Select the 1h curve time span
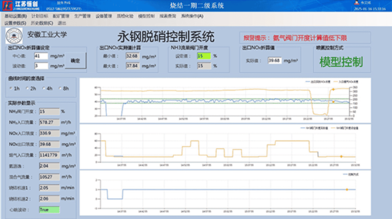This screenshot has height=219, width=392. 11,89
